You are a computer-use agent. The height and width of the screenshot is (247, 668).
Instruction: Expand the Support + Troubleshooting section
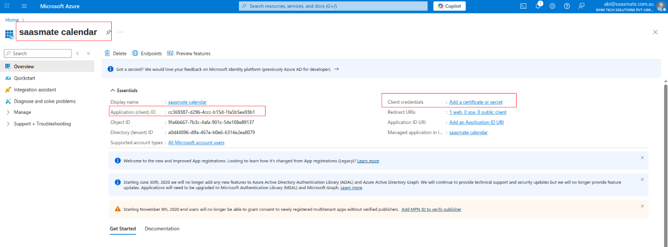coord(42,124)
